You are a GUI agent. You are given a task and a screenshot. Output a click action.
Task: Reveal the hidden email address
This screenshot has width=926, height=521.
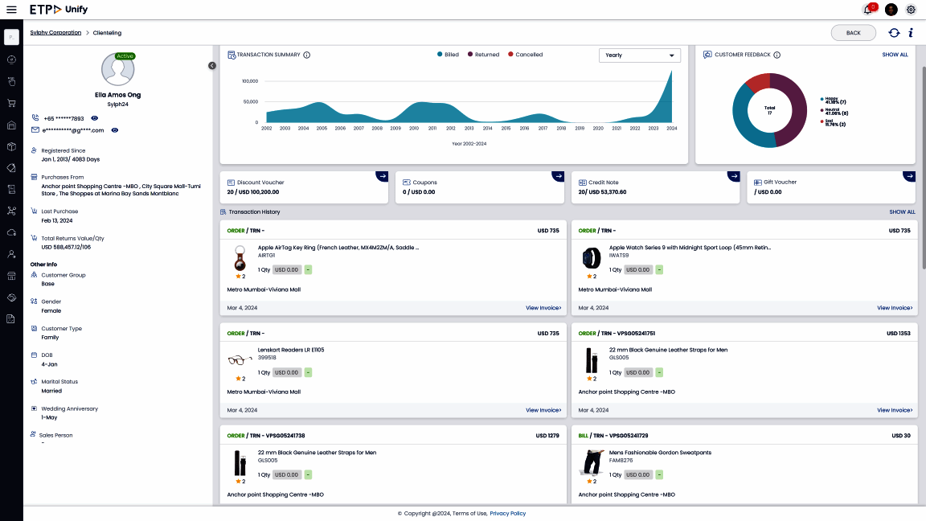(114, 129)
